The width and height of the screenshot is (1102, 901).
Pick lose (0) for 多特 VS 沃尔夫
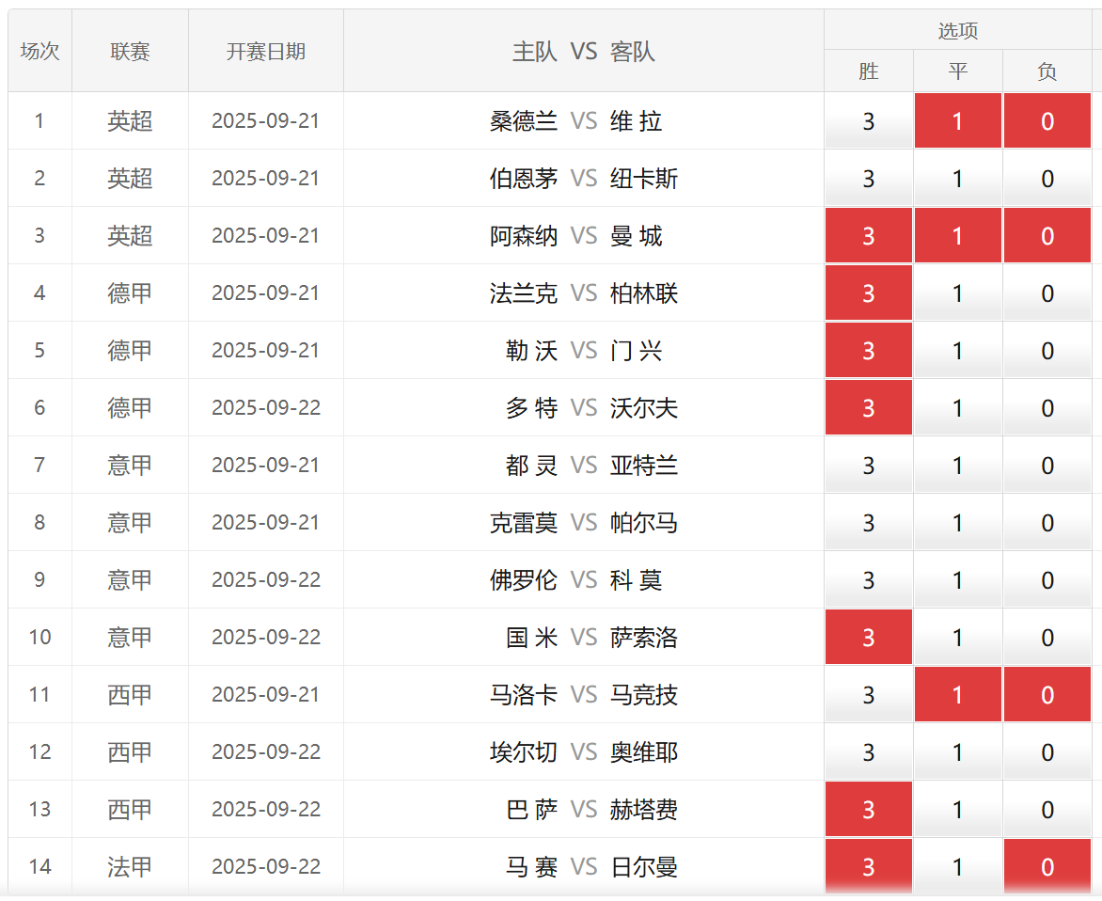pos(1047,408)
